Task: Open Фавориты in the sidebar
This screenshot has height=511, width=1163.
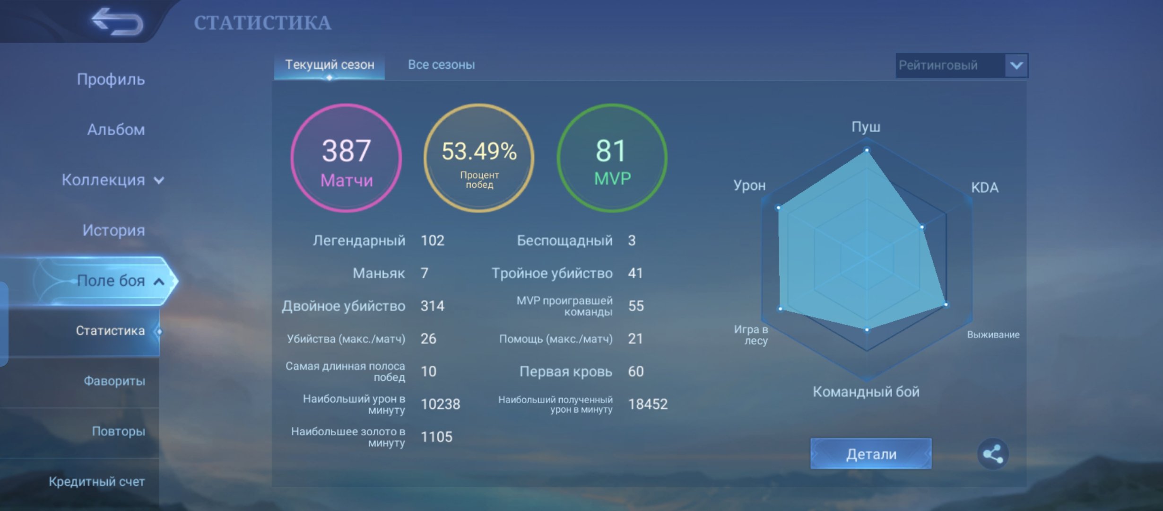Action: 114,381
